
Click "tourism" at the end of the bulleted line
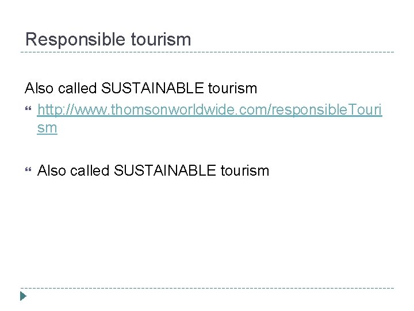pos(244,170)
